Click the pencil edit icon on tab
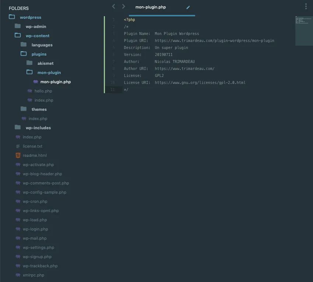 [188, 7]
